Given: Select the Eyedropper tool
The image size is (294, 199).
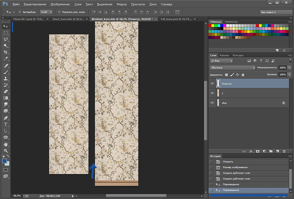Looking at the screenshot, I should pyautogui.click(x=6, y=59).
